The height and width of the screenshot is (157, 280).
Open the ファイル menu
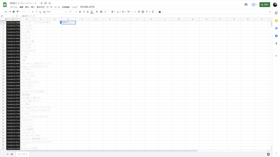coord(14,7)
